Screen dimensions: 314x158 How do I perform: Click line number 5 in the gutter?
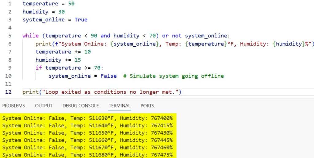tap(10, 36)
